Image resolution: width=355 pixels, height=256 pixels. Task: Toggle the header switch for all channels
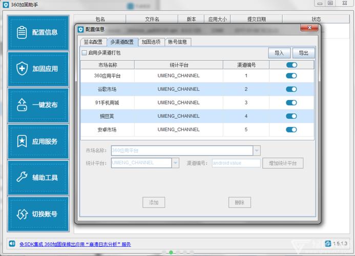point(291,65)
